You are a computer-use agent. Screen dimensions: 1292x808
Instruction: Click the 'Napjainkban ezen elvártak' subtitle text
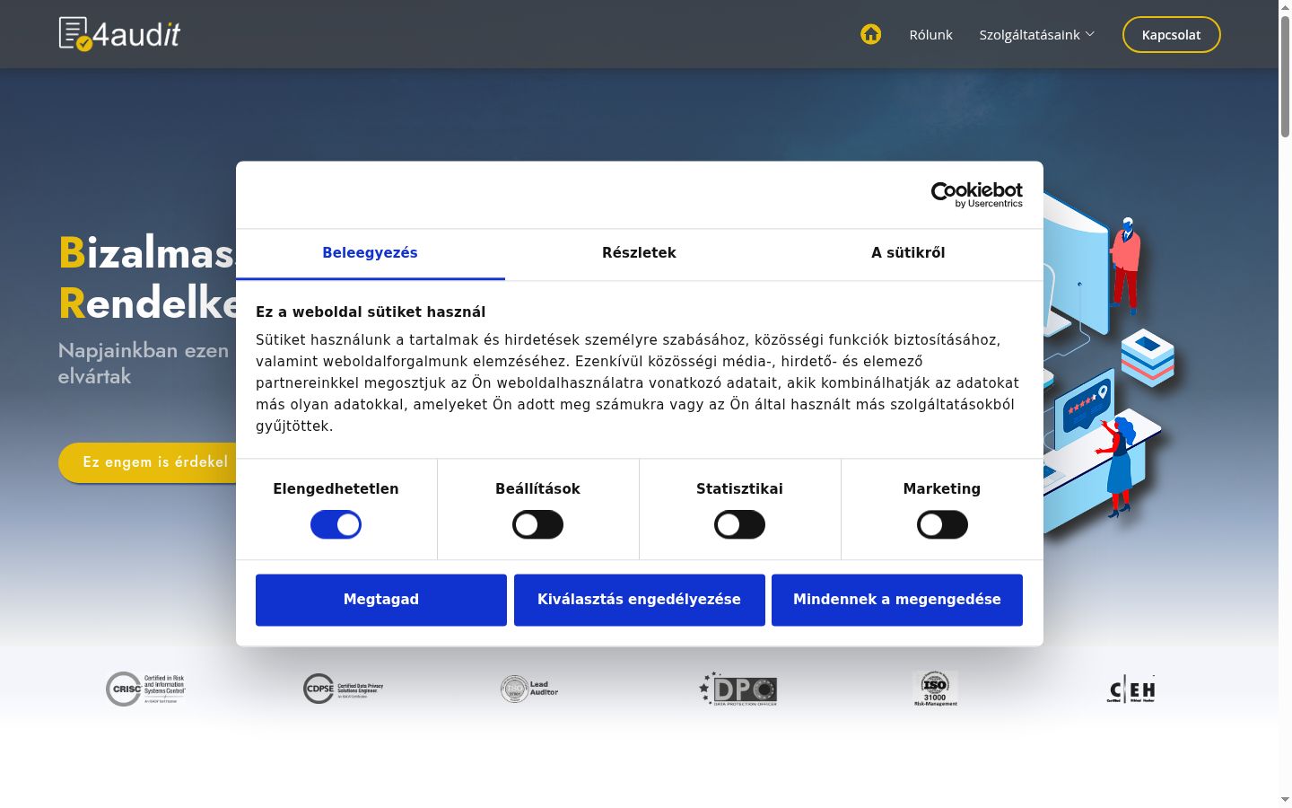[144, 364]
